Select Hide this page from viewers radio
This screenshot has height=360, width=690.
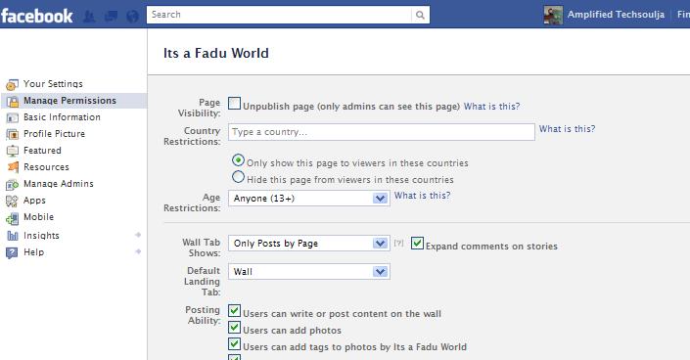238,177
